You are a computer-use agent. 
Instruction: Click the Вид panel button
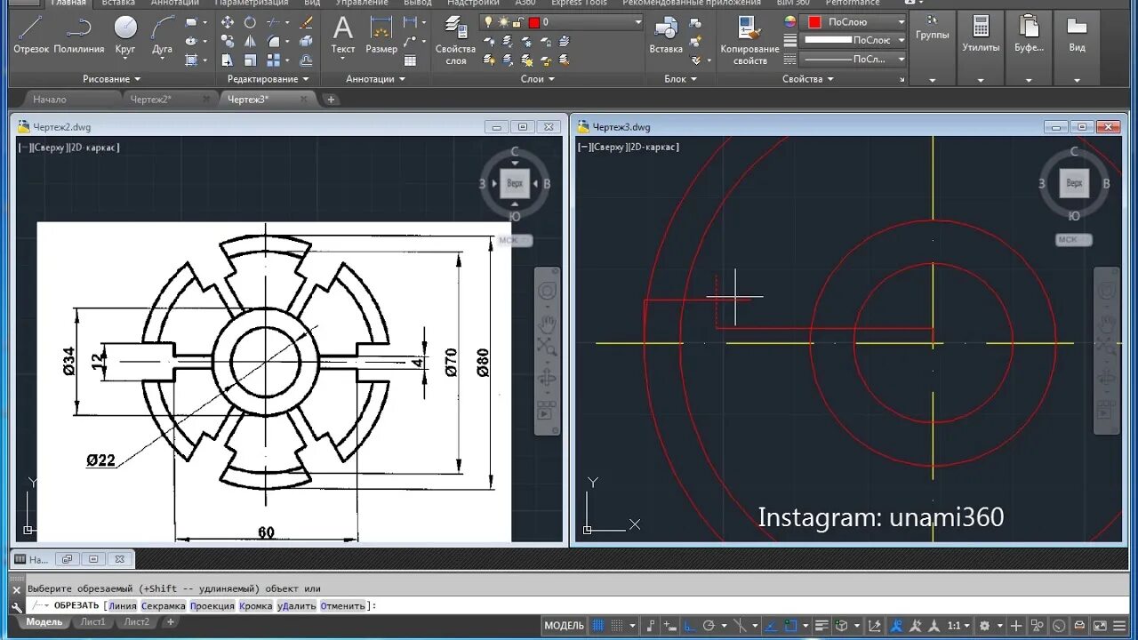1077,49
